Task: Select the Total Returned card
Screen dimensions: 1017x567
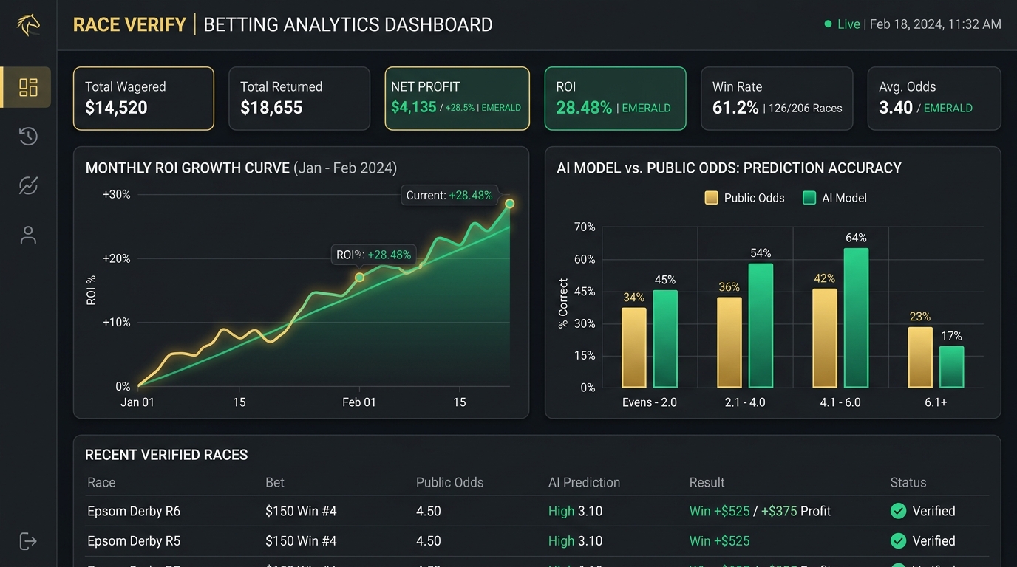Action: point(299,98)
